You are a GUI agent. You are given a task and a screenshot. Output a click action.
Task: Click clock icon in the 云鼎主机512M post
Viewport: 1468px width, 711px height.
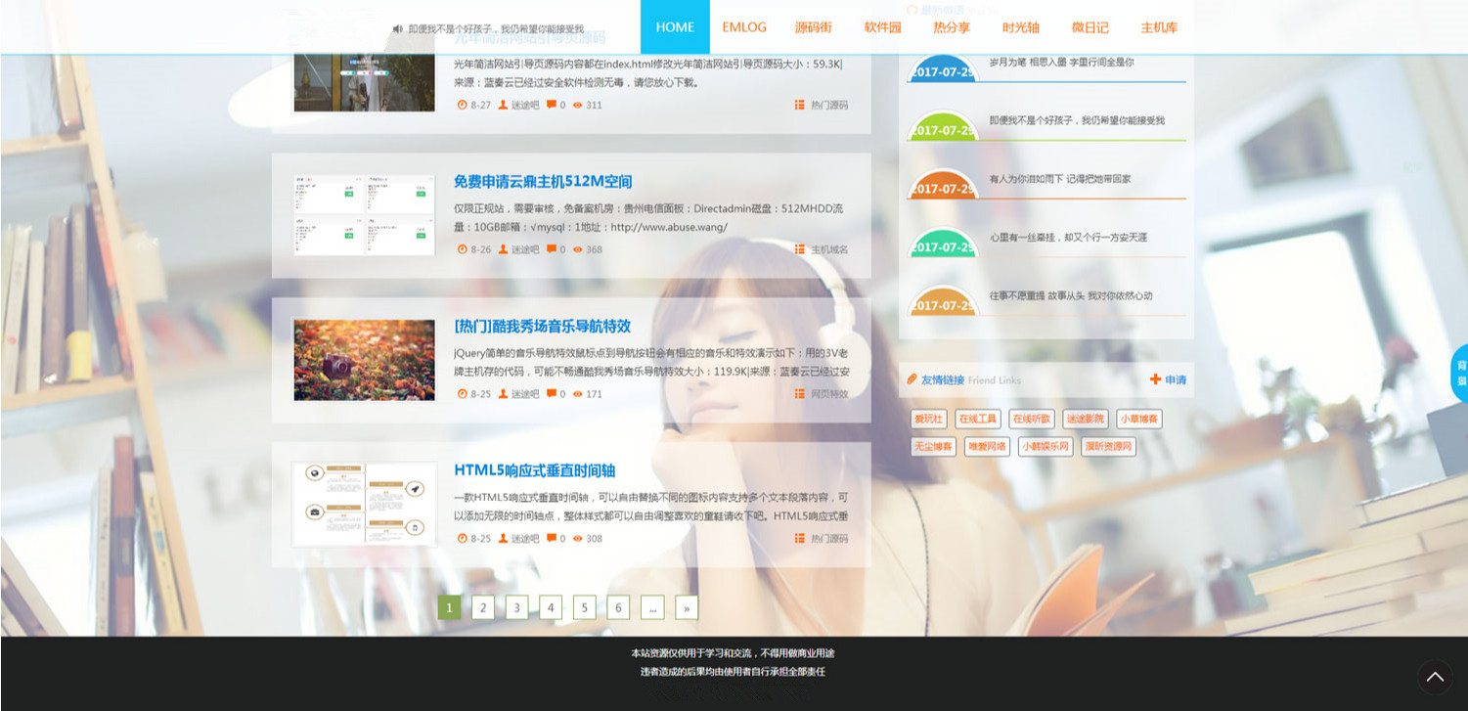[463, 249]
